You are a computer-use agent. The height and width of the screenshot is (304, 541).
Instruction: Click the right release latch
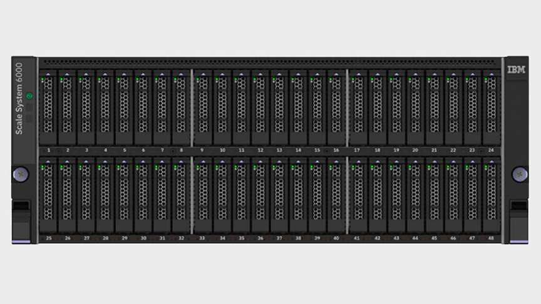point(519,222)
